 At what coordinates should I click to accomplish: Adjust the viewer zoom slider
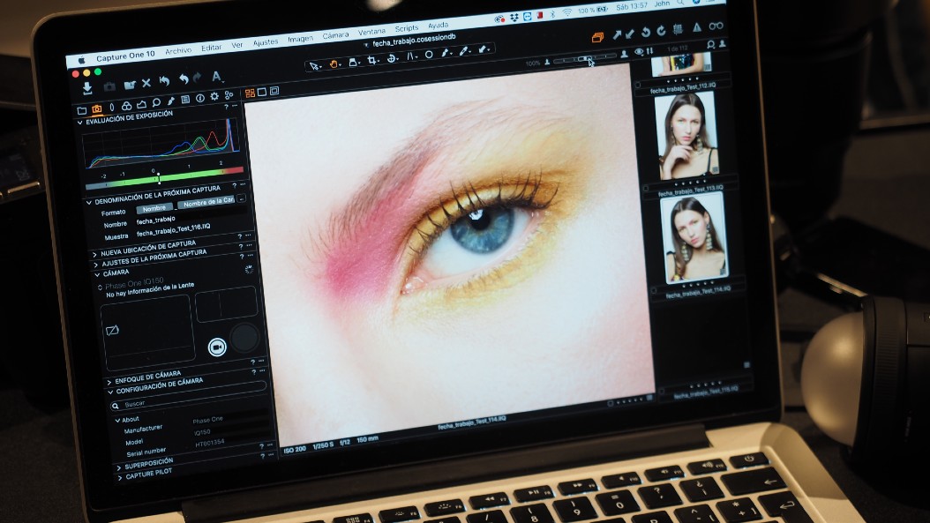tap(584, 58)
